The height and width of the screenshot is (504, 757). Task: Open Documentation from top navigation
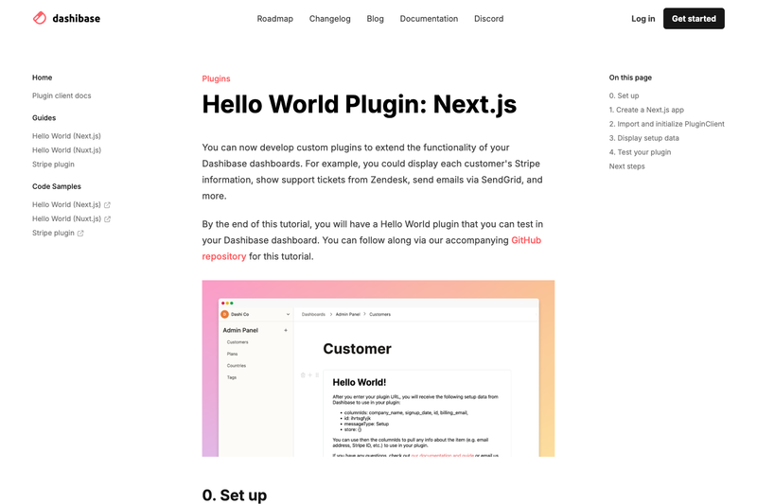click(x=429, y=19)
